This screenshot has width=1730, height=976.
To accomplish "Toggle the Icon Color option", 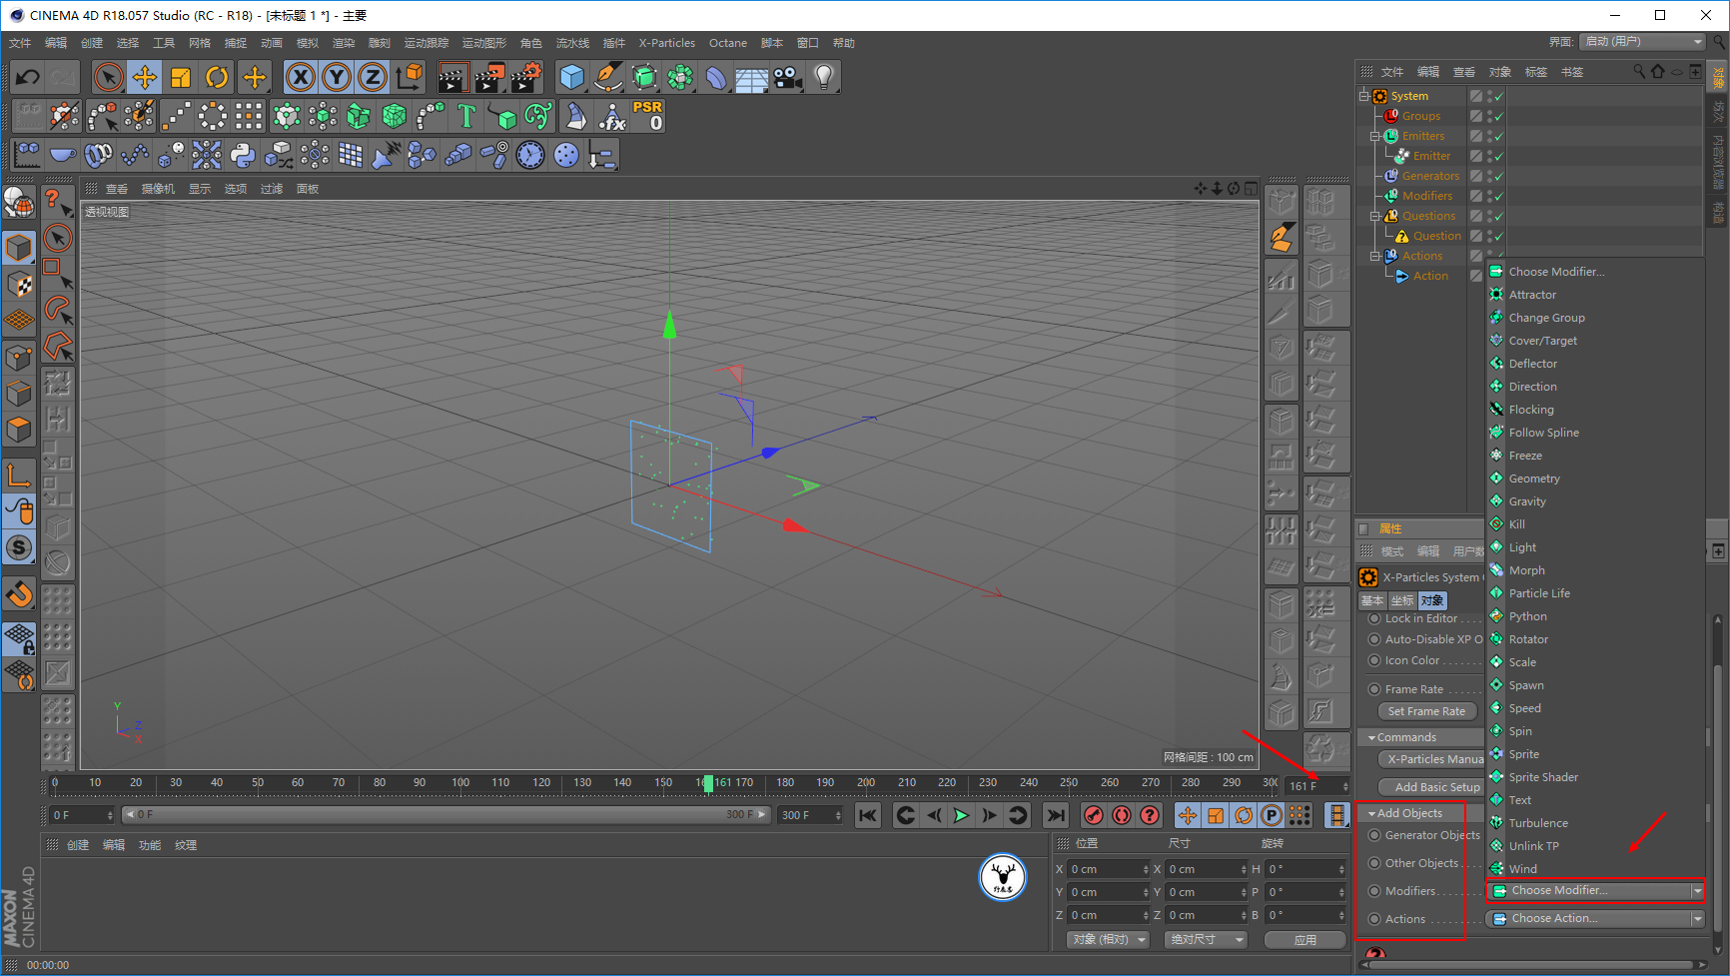I will (x=1374, y=660).
